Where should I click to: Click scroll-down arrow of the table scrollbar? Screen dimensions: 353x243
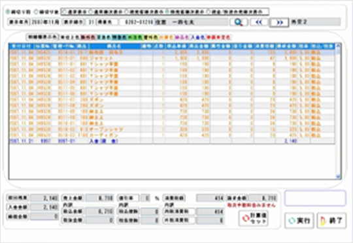[x=338, y=176]
